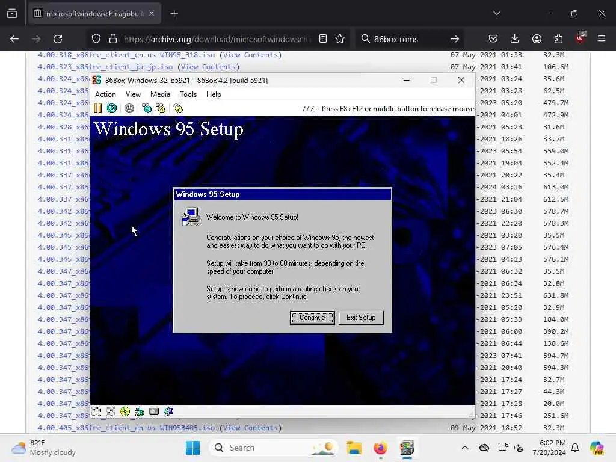Open Copilot icon in taskbar

[x=597, y=448]
